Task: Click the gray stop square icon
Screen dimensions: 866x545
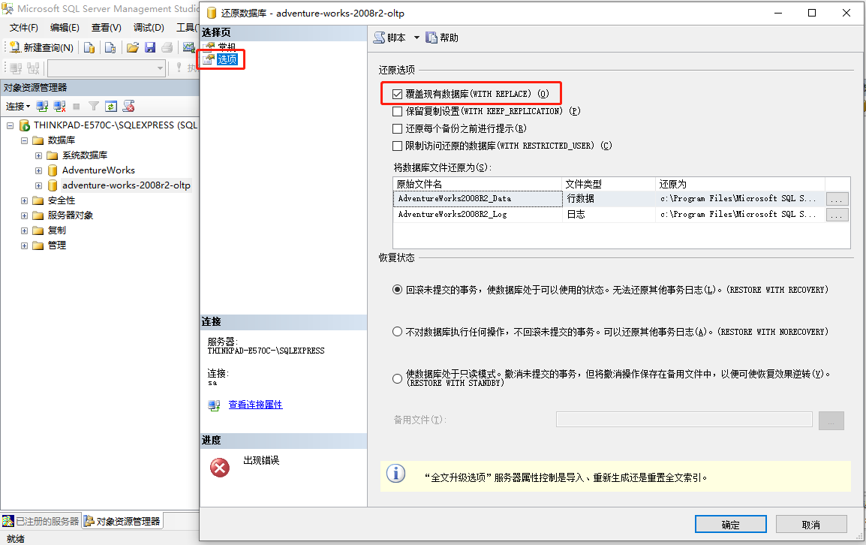Action: (x=77, y=106)
